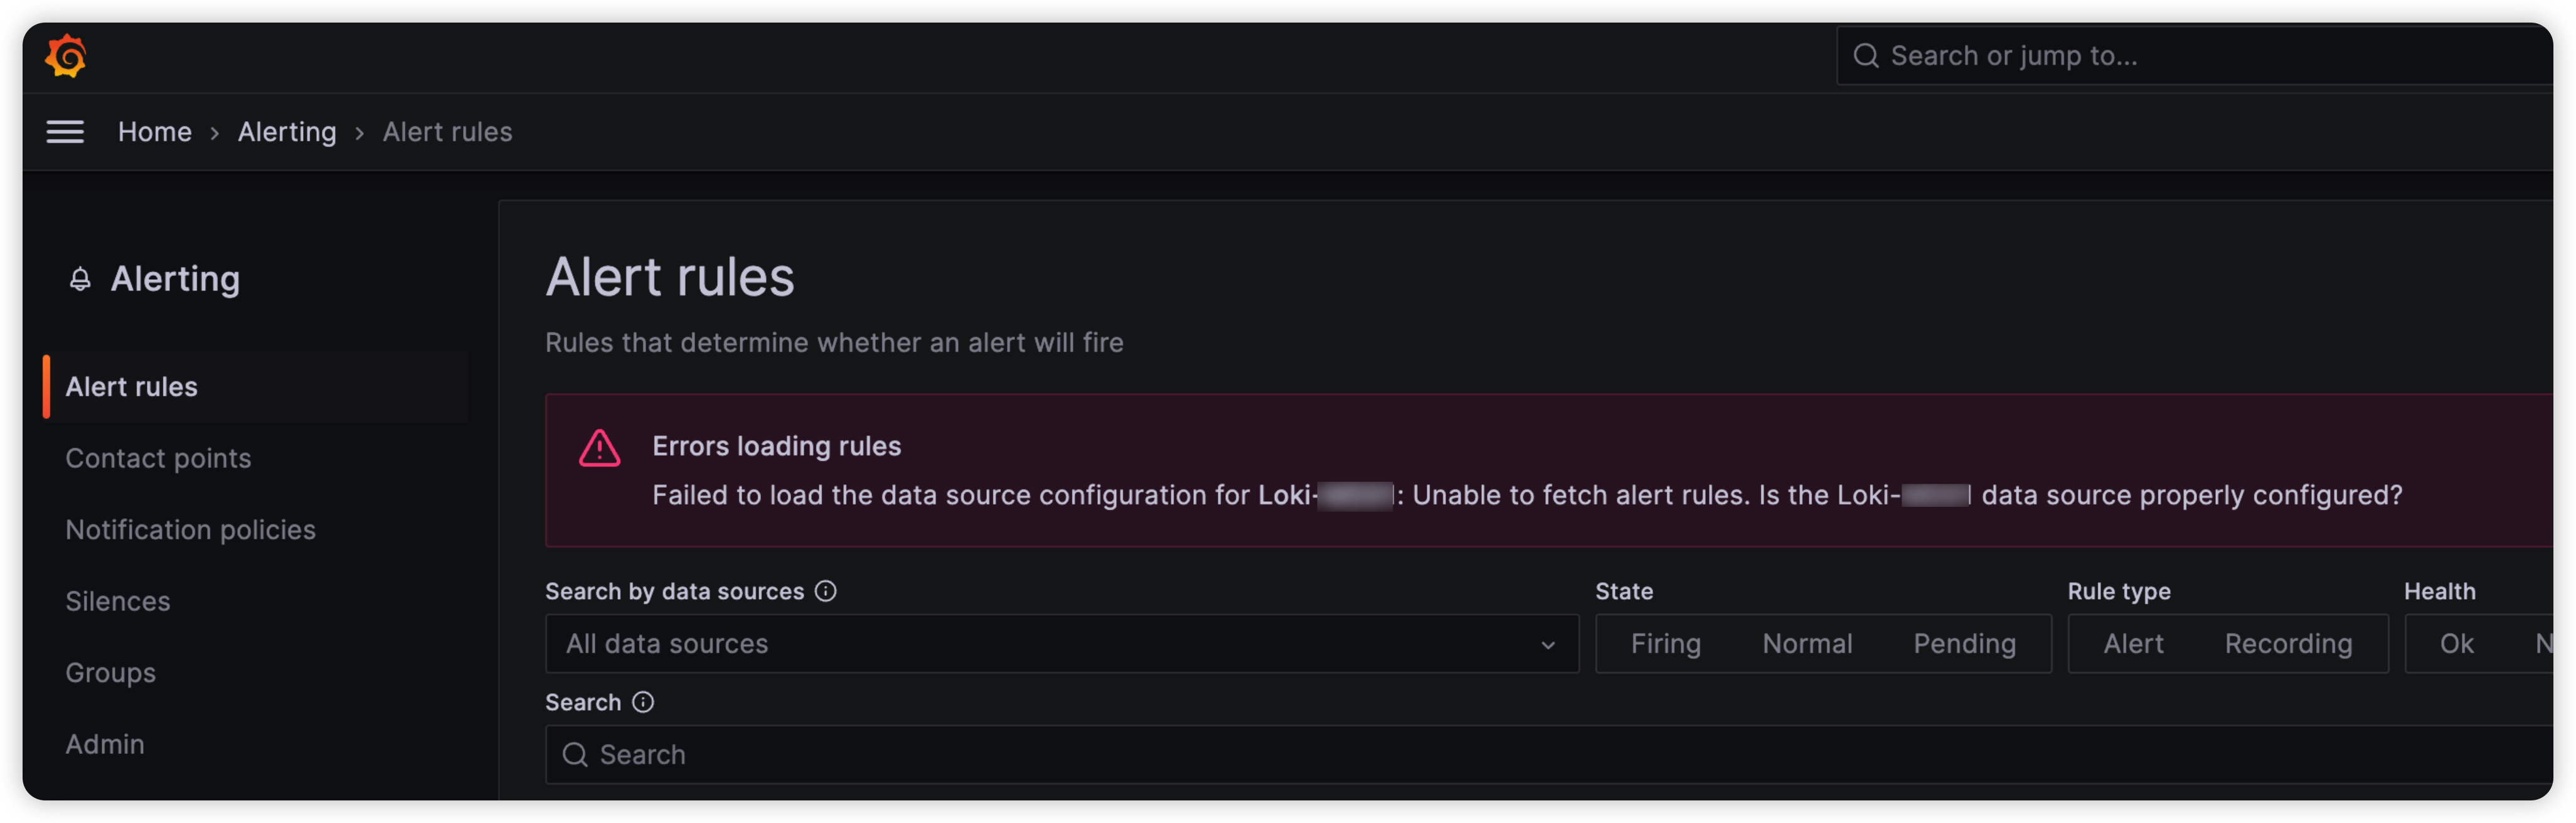The image size is (2576, 823).
Task: Select the Alert rule type filter
Action: click(2133, 643)
